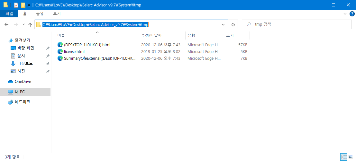Image resolution: width=356 pixels, height=161 pixels.
Task: Open Help with the question mark icon
Action: [x=352, y=14]
